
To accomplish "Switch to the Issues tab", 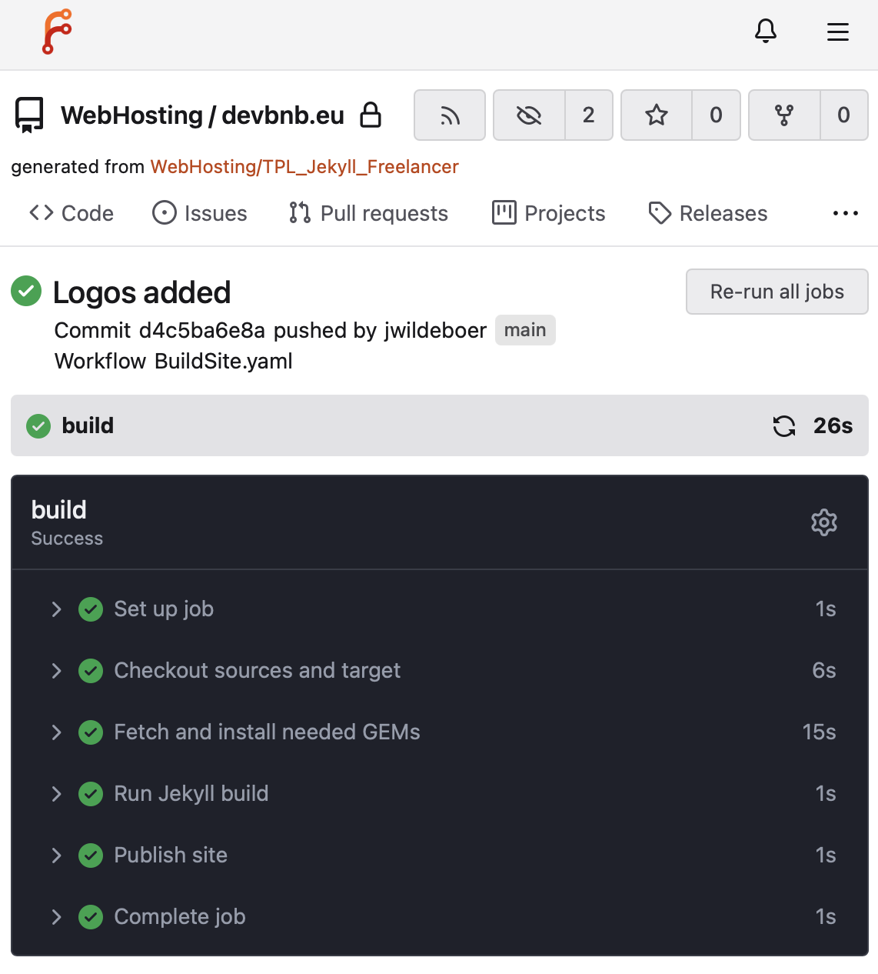I will pyautogui.click(x=200, y=213).
